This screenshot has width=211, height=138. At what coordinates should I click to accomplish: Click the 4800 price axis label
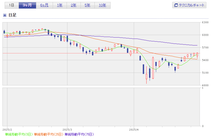click(205, 85)
